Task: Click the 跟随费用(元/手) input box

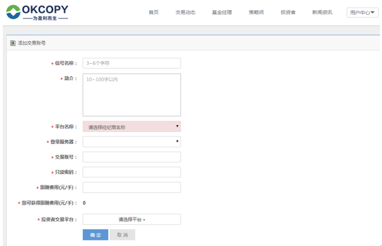Action: pyautogui.click(x=132, y=188)
